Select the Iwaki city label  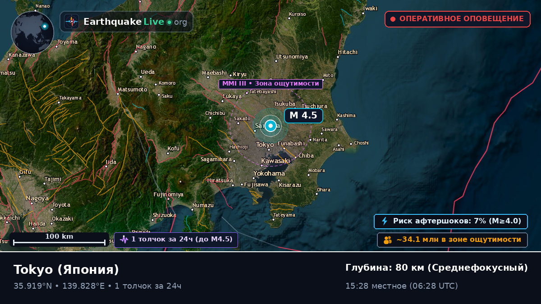coord(370,9)
